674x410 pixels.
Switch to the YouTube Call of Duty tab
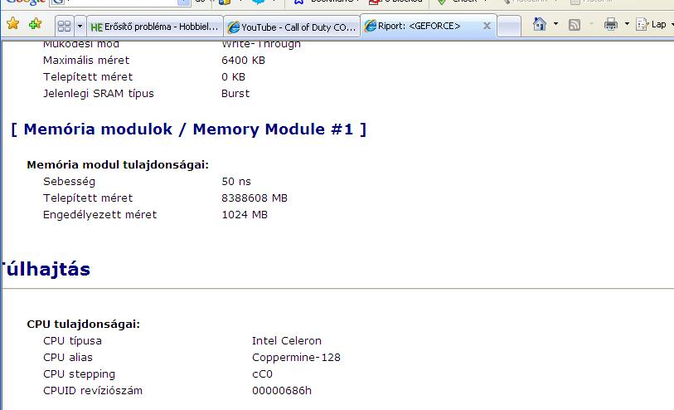tap(293, 27)
